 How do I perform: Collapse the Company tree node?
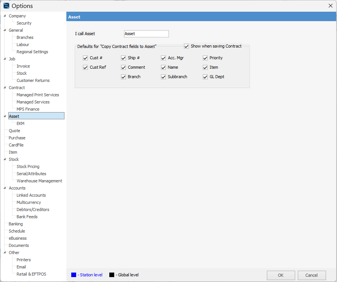pos(5,16)
